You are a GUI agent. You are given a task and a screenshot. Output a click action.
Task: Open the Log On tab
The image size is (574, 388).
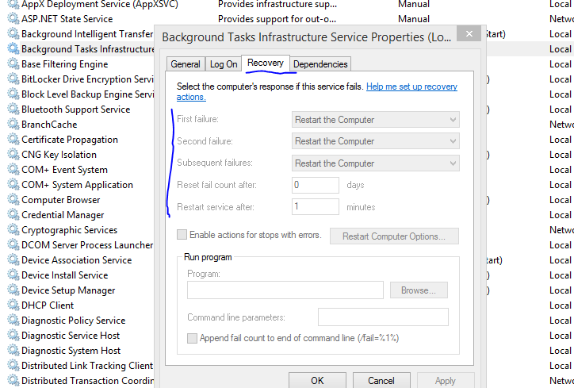(223, 64)
